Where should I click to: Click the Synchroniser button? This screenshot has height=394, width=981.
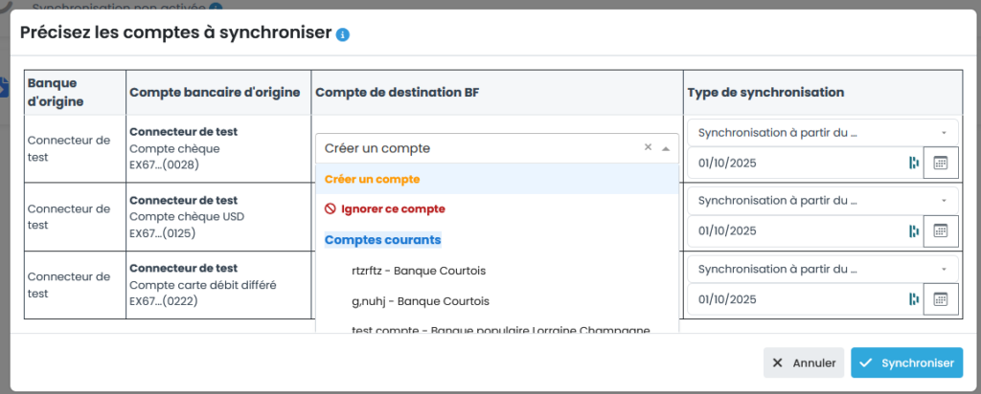click(906, 362)
